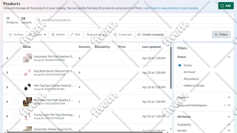Select the Funny Laser Pet Toys checkbox
This screenshot has width=237, height=133.
tap(16, 116)
